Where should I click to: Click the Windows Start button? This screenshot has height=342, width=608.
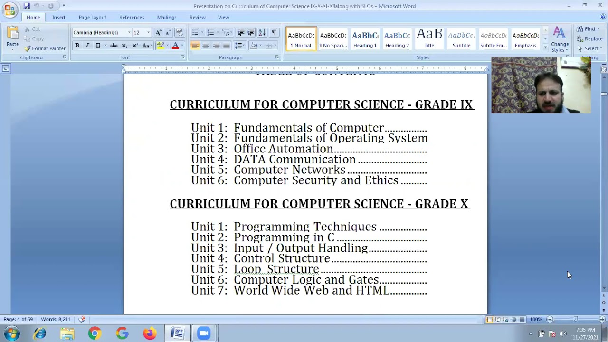click(12, 333)
